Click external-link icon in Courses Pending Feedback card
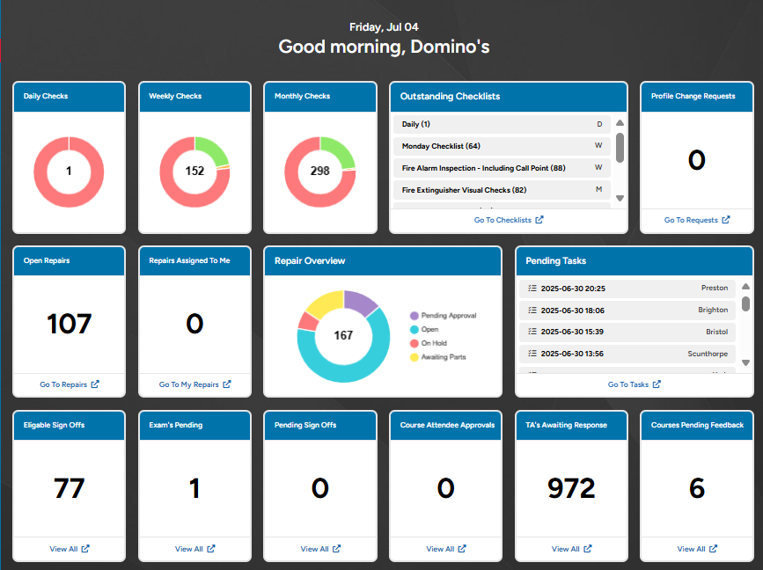This screenshot has height=570, width=763. 713,549
